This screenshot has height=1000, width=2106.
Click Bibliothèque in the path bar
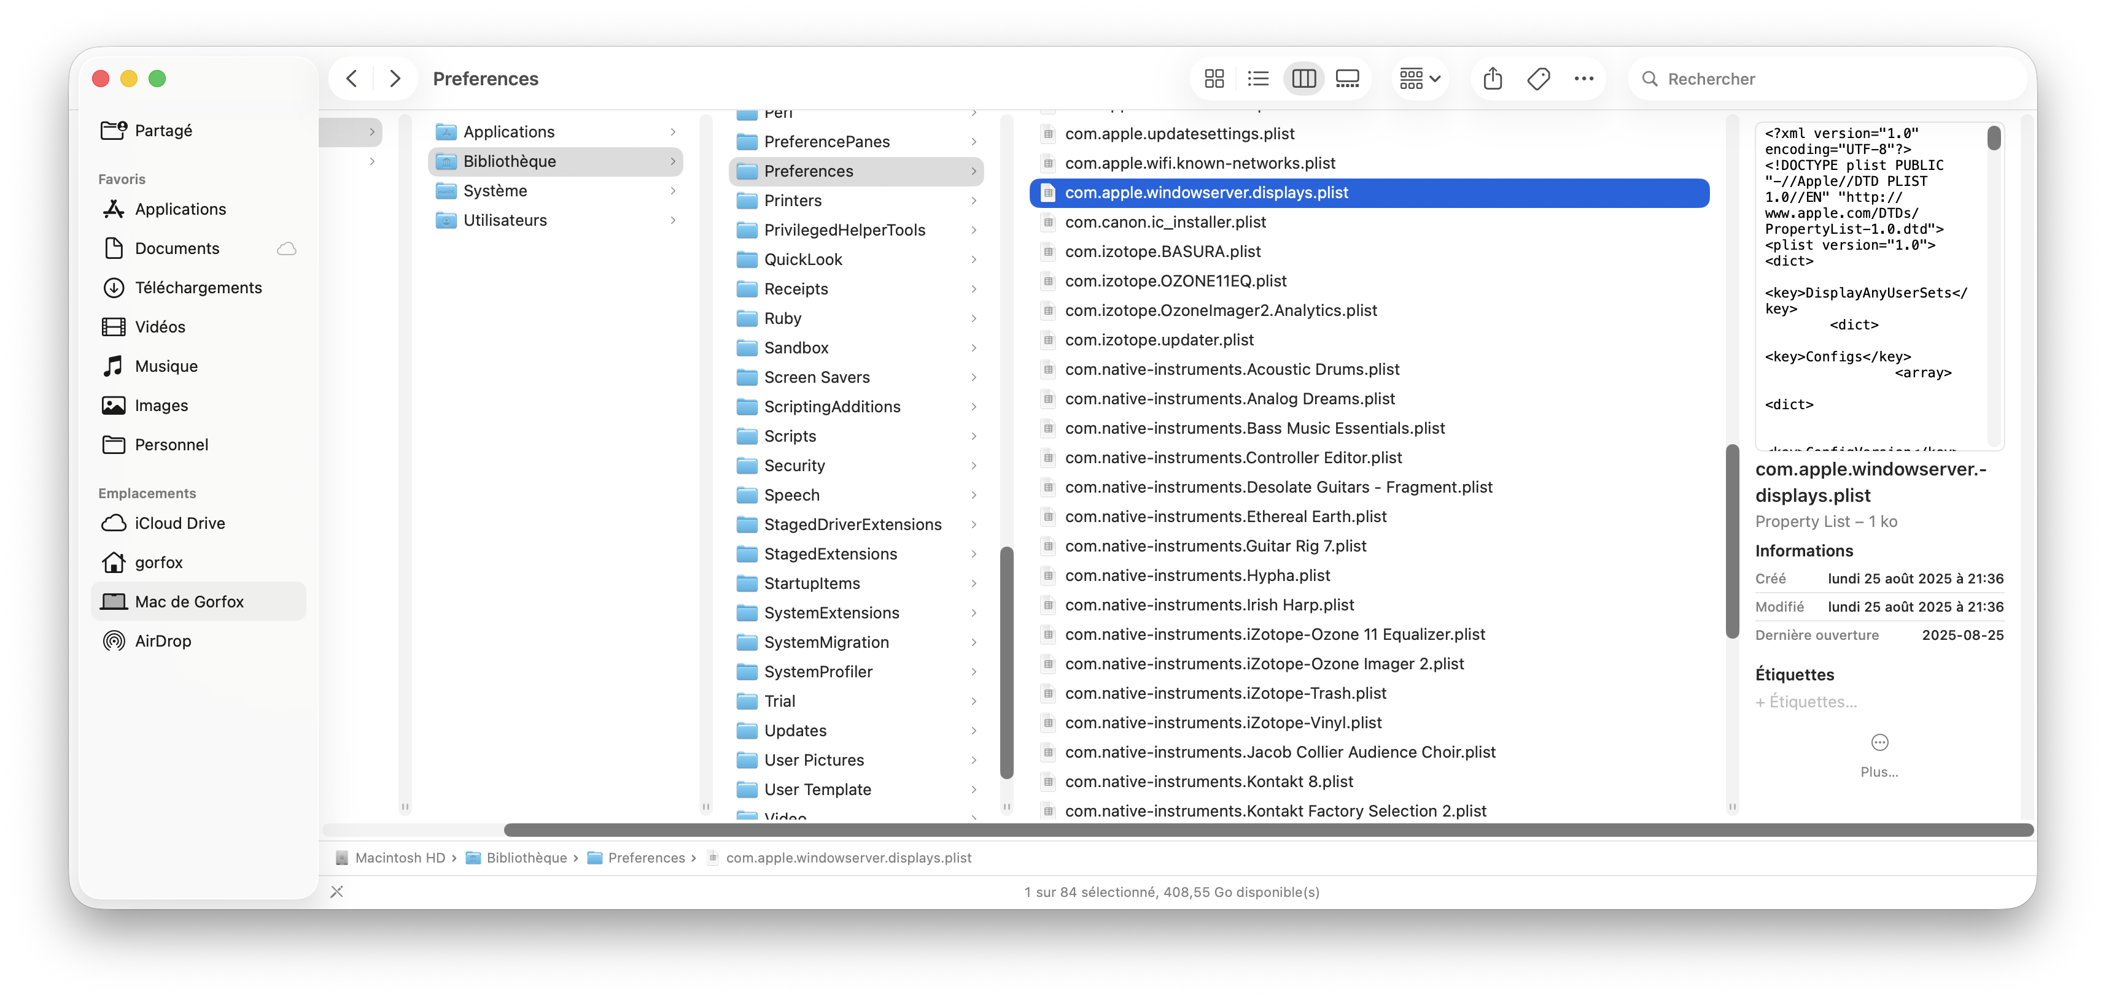[526, 858]
